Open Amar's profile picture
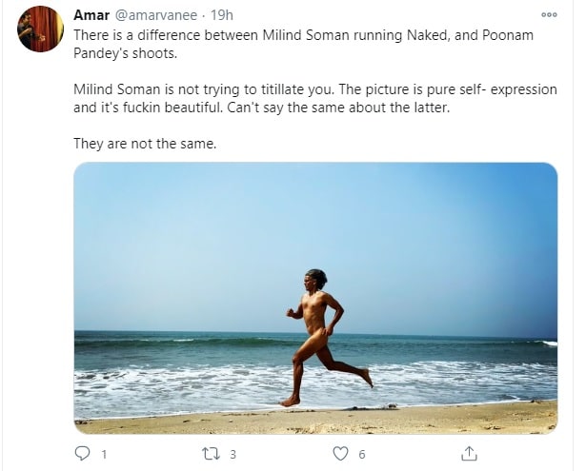The image size is (586, 471). [40, 29]
